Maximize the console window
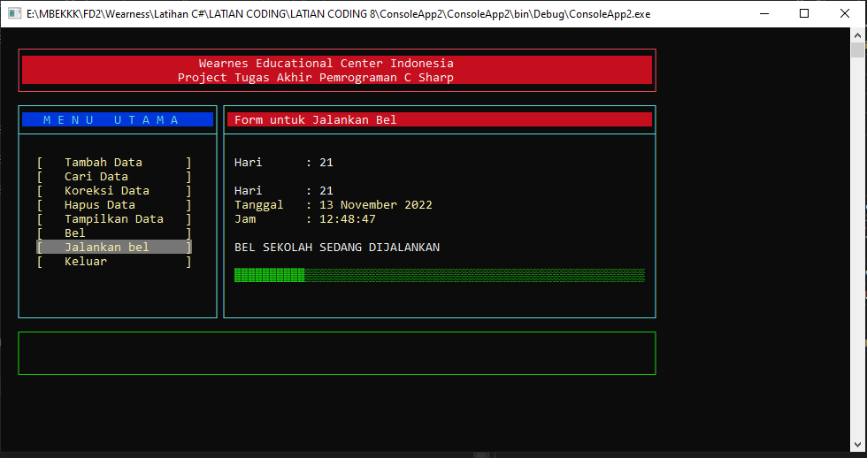This screenshot has width=867, height=458. click(803, 13)
